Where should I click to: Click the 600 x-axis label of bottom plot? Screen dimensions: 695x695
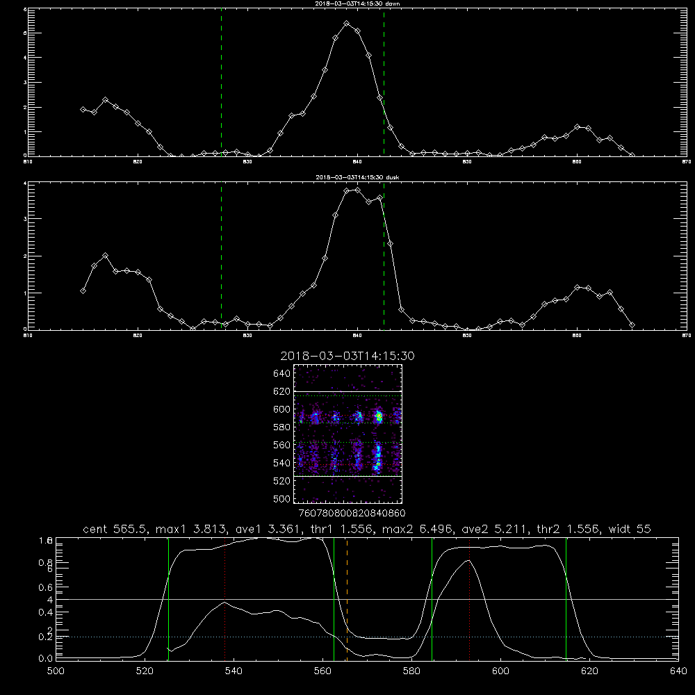tap(500, 671)
